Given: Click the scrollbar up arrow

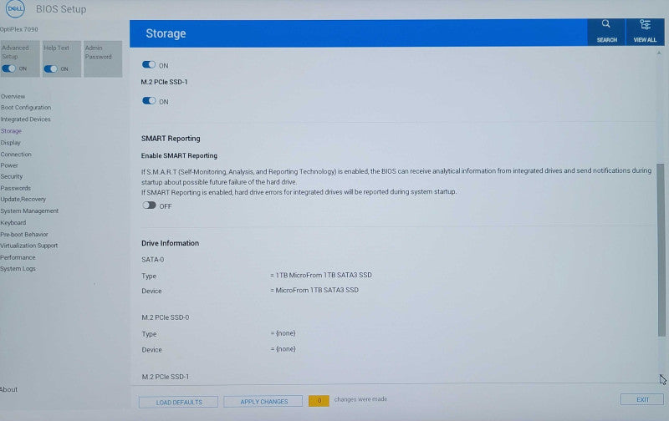Looking at the screenshot, I should pyautogui.click(x=659, y=53).
